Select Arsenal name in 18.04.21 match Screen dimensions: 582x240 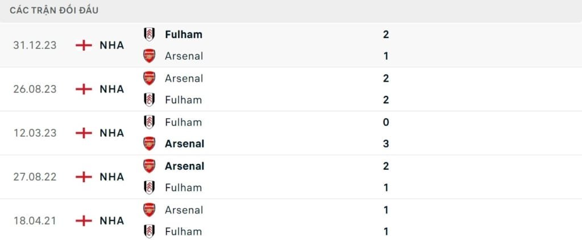coord(184,210)
